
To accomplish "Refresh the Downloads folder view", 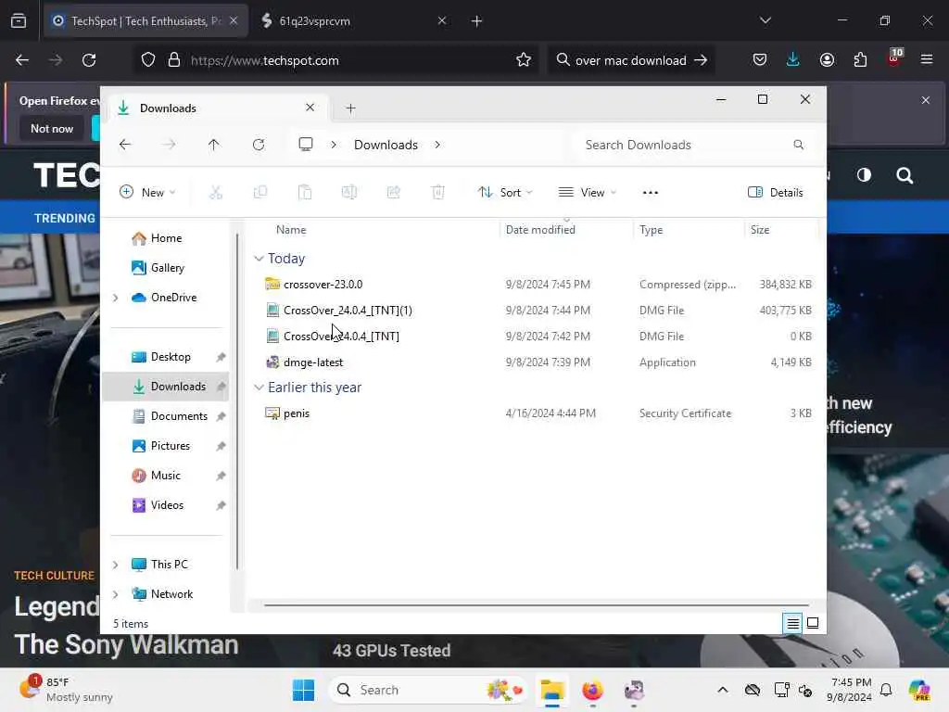I will click(259, 145).
